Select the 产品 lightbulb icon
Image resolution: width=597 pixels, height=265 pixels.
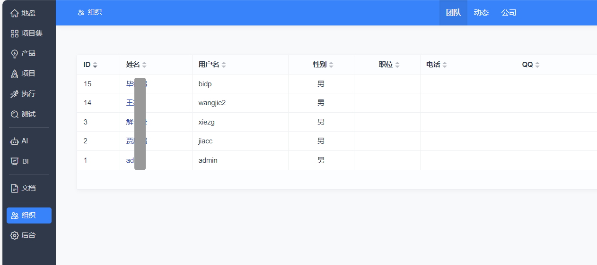15,54
